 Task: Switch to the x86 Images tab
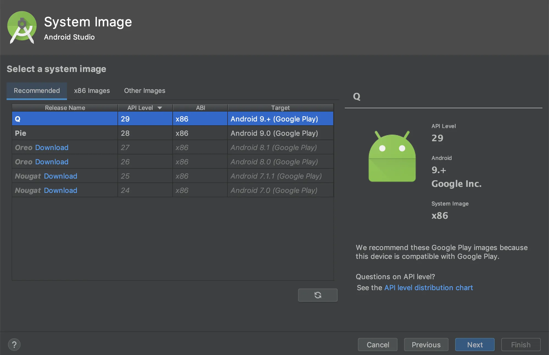pos(92,91)
